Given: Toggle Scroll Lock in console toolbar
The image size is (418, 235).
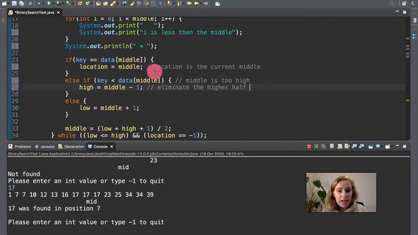Looking at the screenshot, I should (340, 146).
